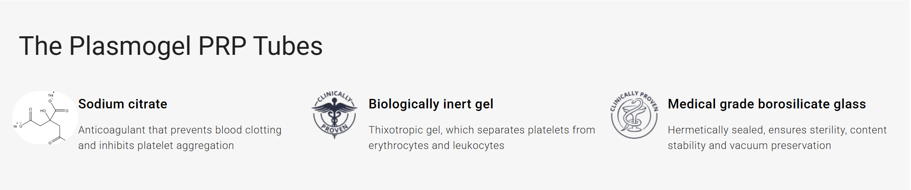Click PROVEN text in the caduceus badge

pyautogui.click(x=334, y=129)
